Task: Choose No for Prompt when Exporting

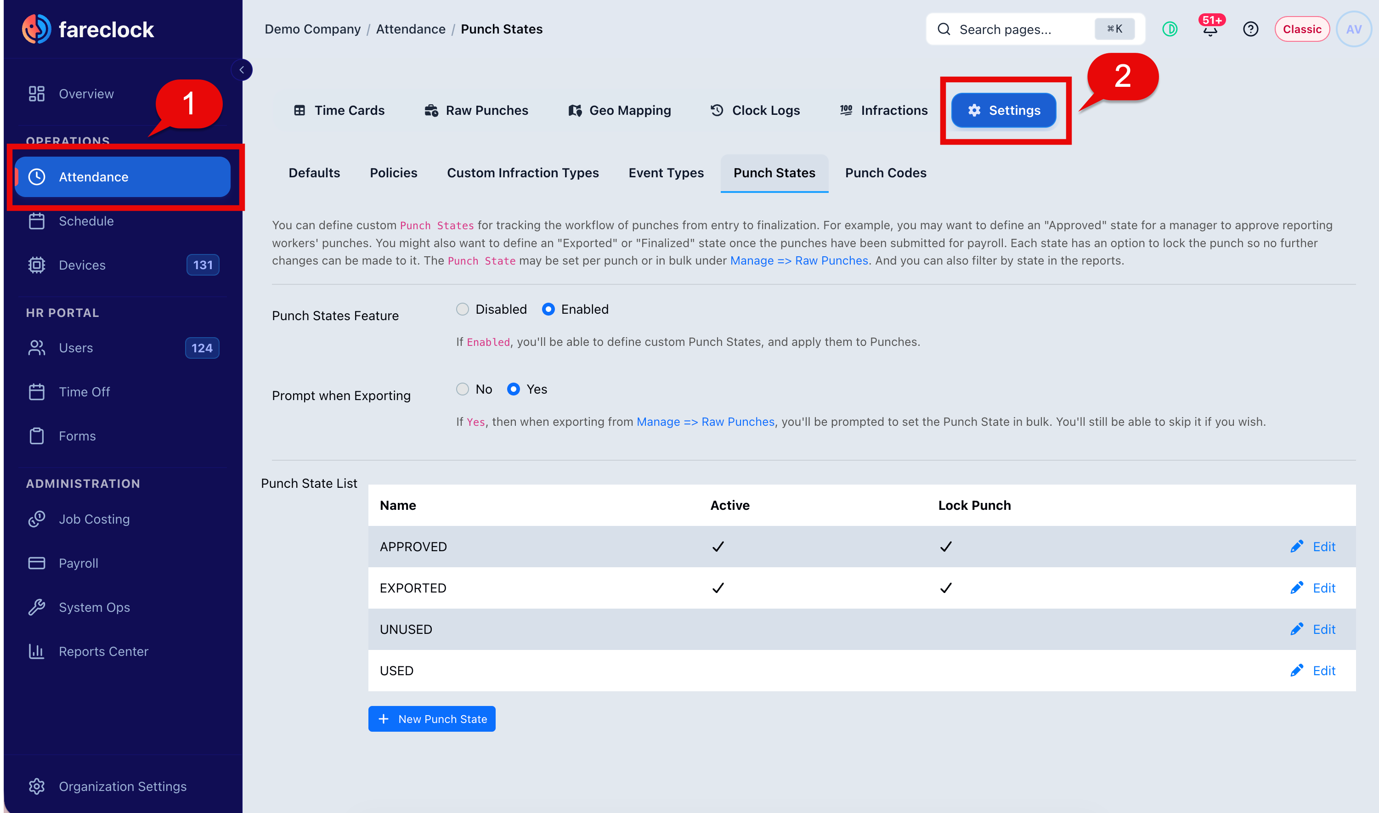Action: click(463, 390)
